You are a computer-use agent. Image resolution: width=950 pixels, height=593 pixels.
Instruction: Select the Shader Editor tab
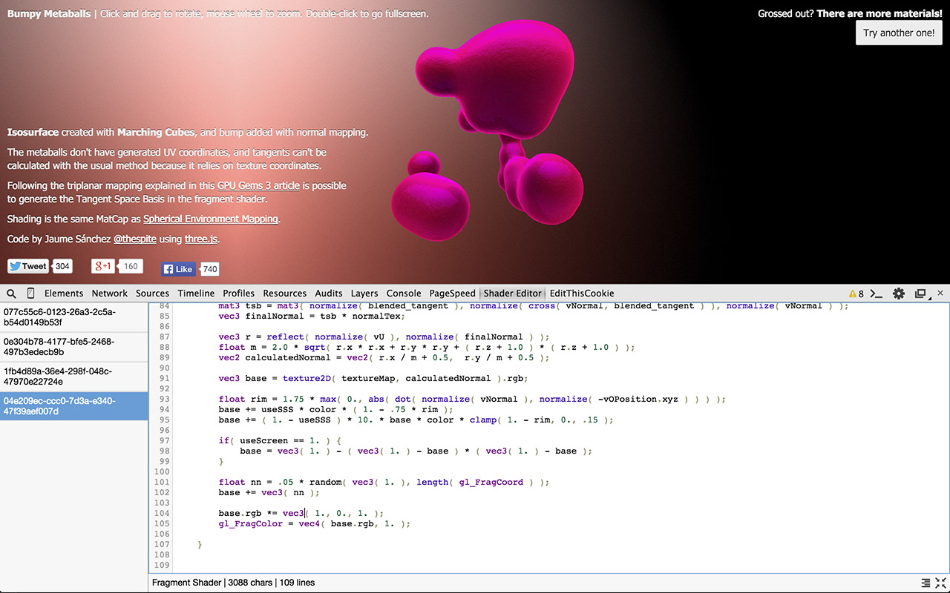coord(512,294)
